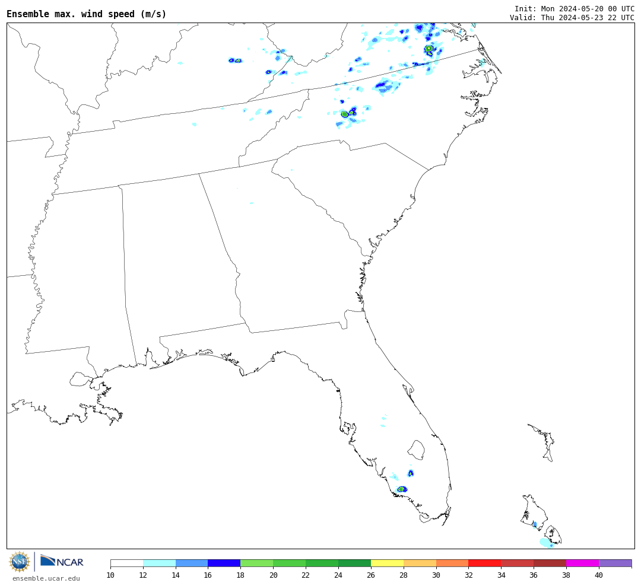Screen dimensions: 641x586
Task: Click the colorbar tick label '26'
Action: point(371,575)
